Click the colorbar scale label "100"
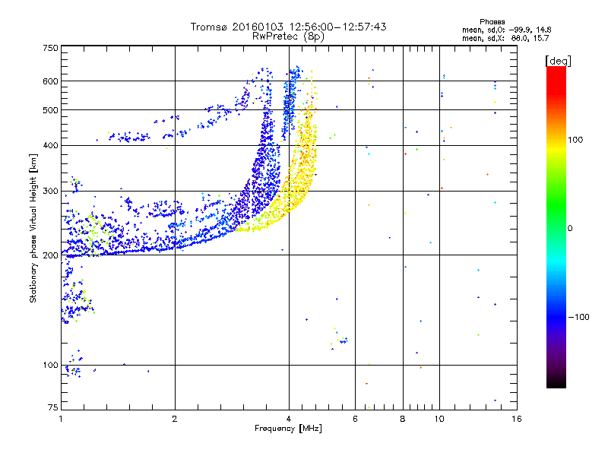The image size is (608, 456). coord(575,140)
